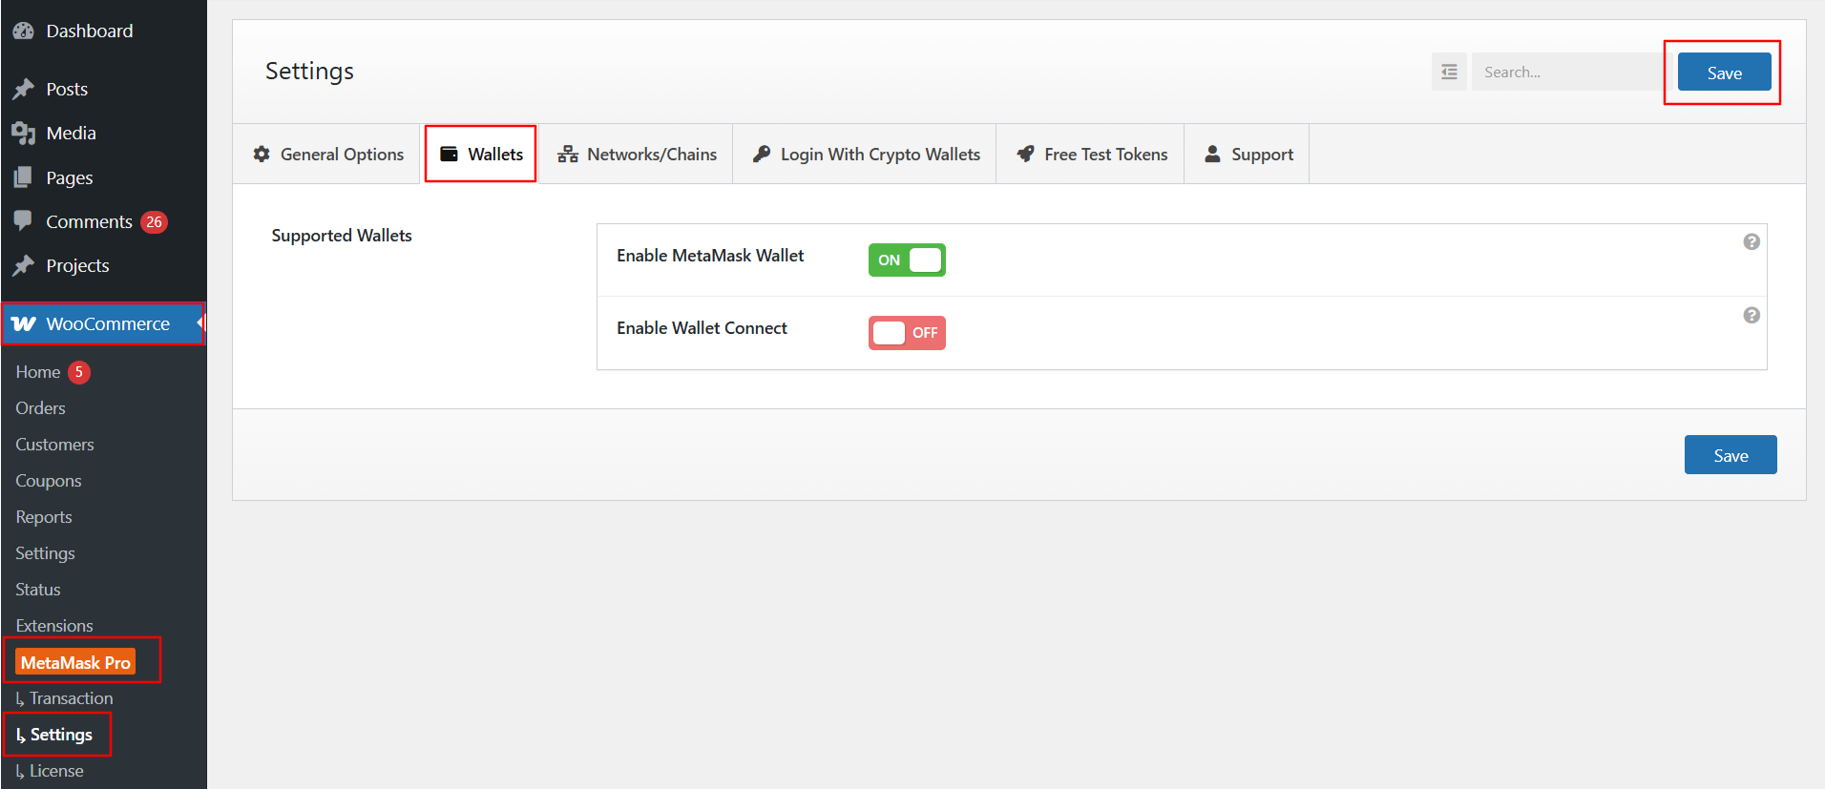Click the Enable MetaMask Wallet label
The width and height of the screenshot is (1825, 789).
pos(710,256)
